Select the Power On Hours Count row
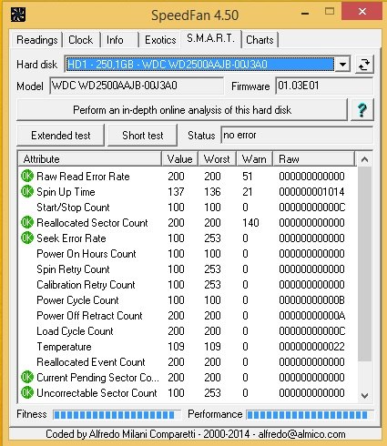 pos(188,254)
